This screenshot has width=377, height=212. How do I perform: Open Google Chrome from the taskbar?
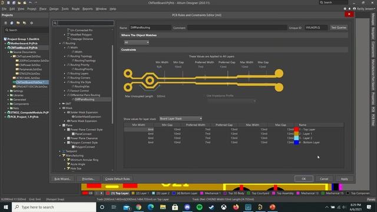138,207
